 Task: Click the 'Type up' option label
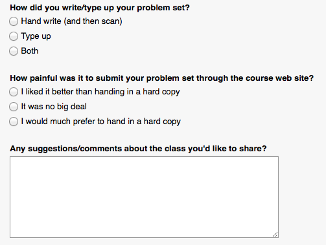tap(36, 36)
